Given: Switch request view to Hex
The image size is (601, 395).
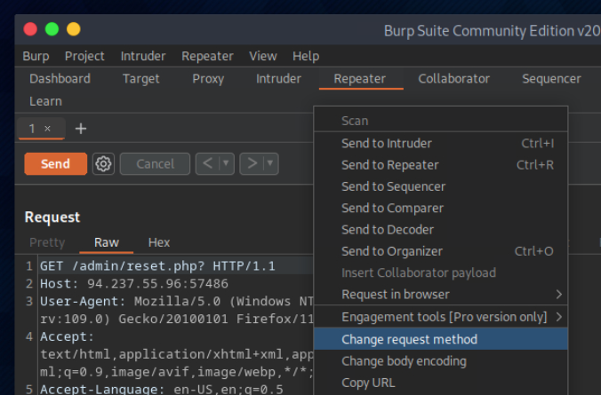Looking at the screenshot, I should (x=159, y=242).
